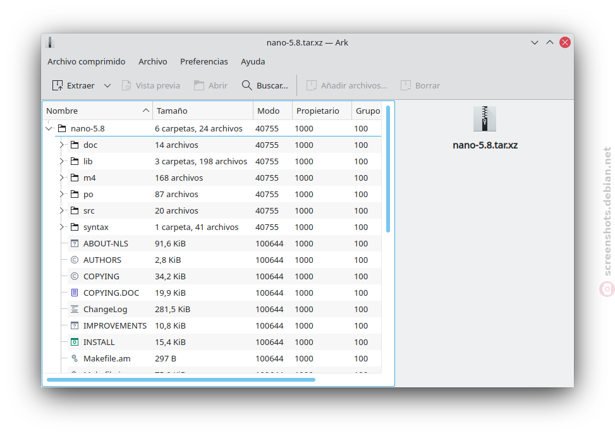Select the m4 folder icon
The width and height of the screenshot is (615, 436).
pyautogui.click(x=75, y=178)
